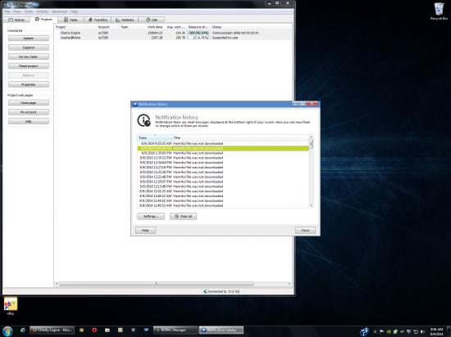Open the Disk tab
Image resolution: width=451 pixels, height=337 pixels.
[152, 20]
